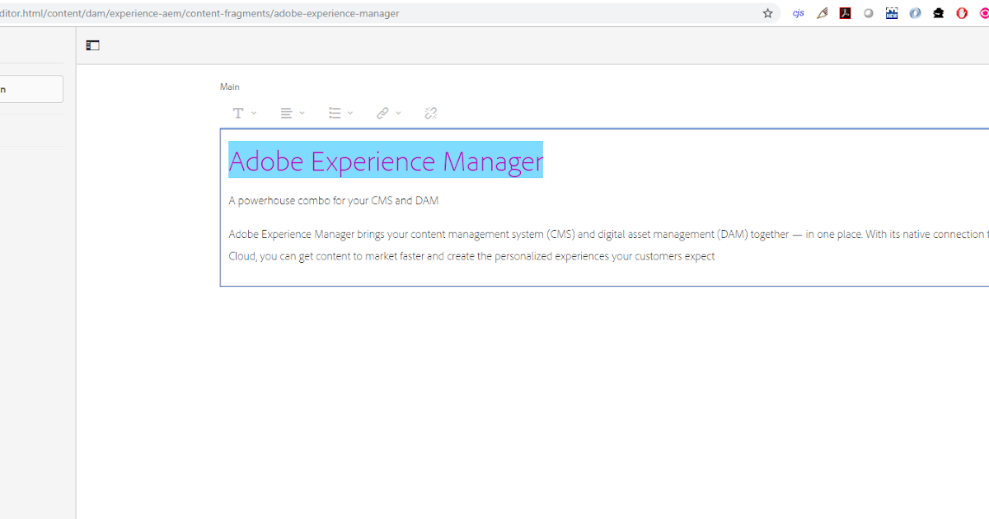Open the list options dropdown
The width and height of the screenshot is (989, 519).
pos(349,113)
